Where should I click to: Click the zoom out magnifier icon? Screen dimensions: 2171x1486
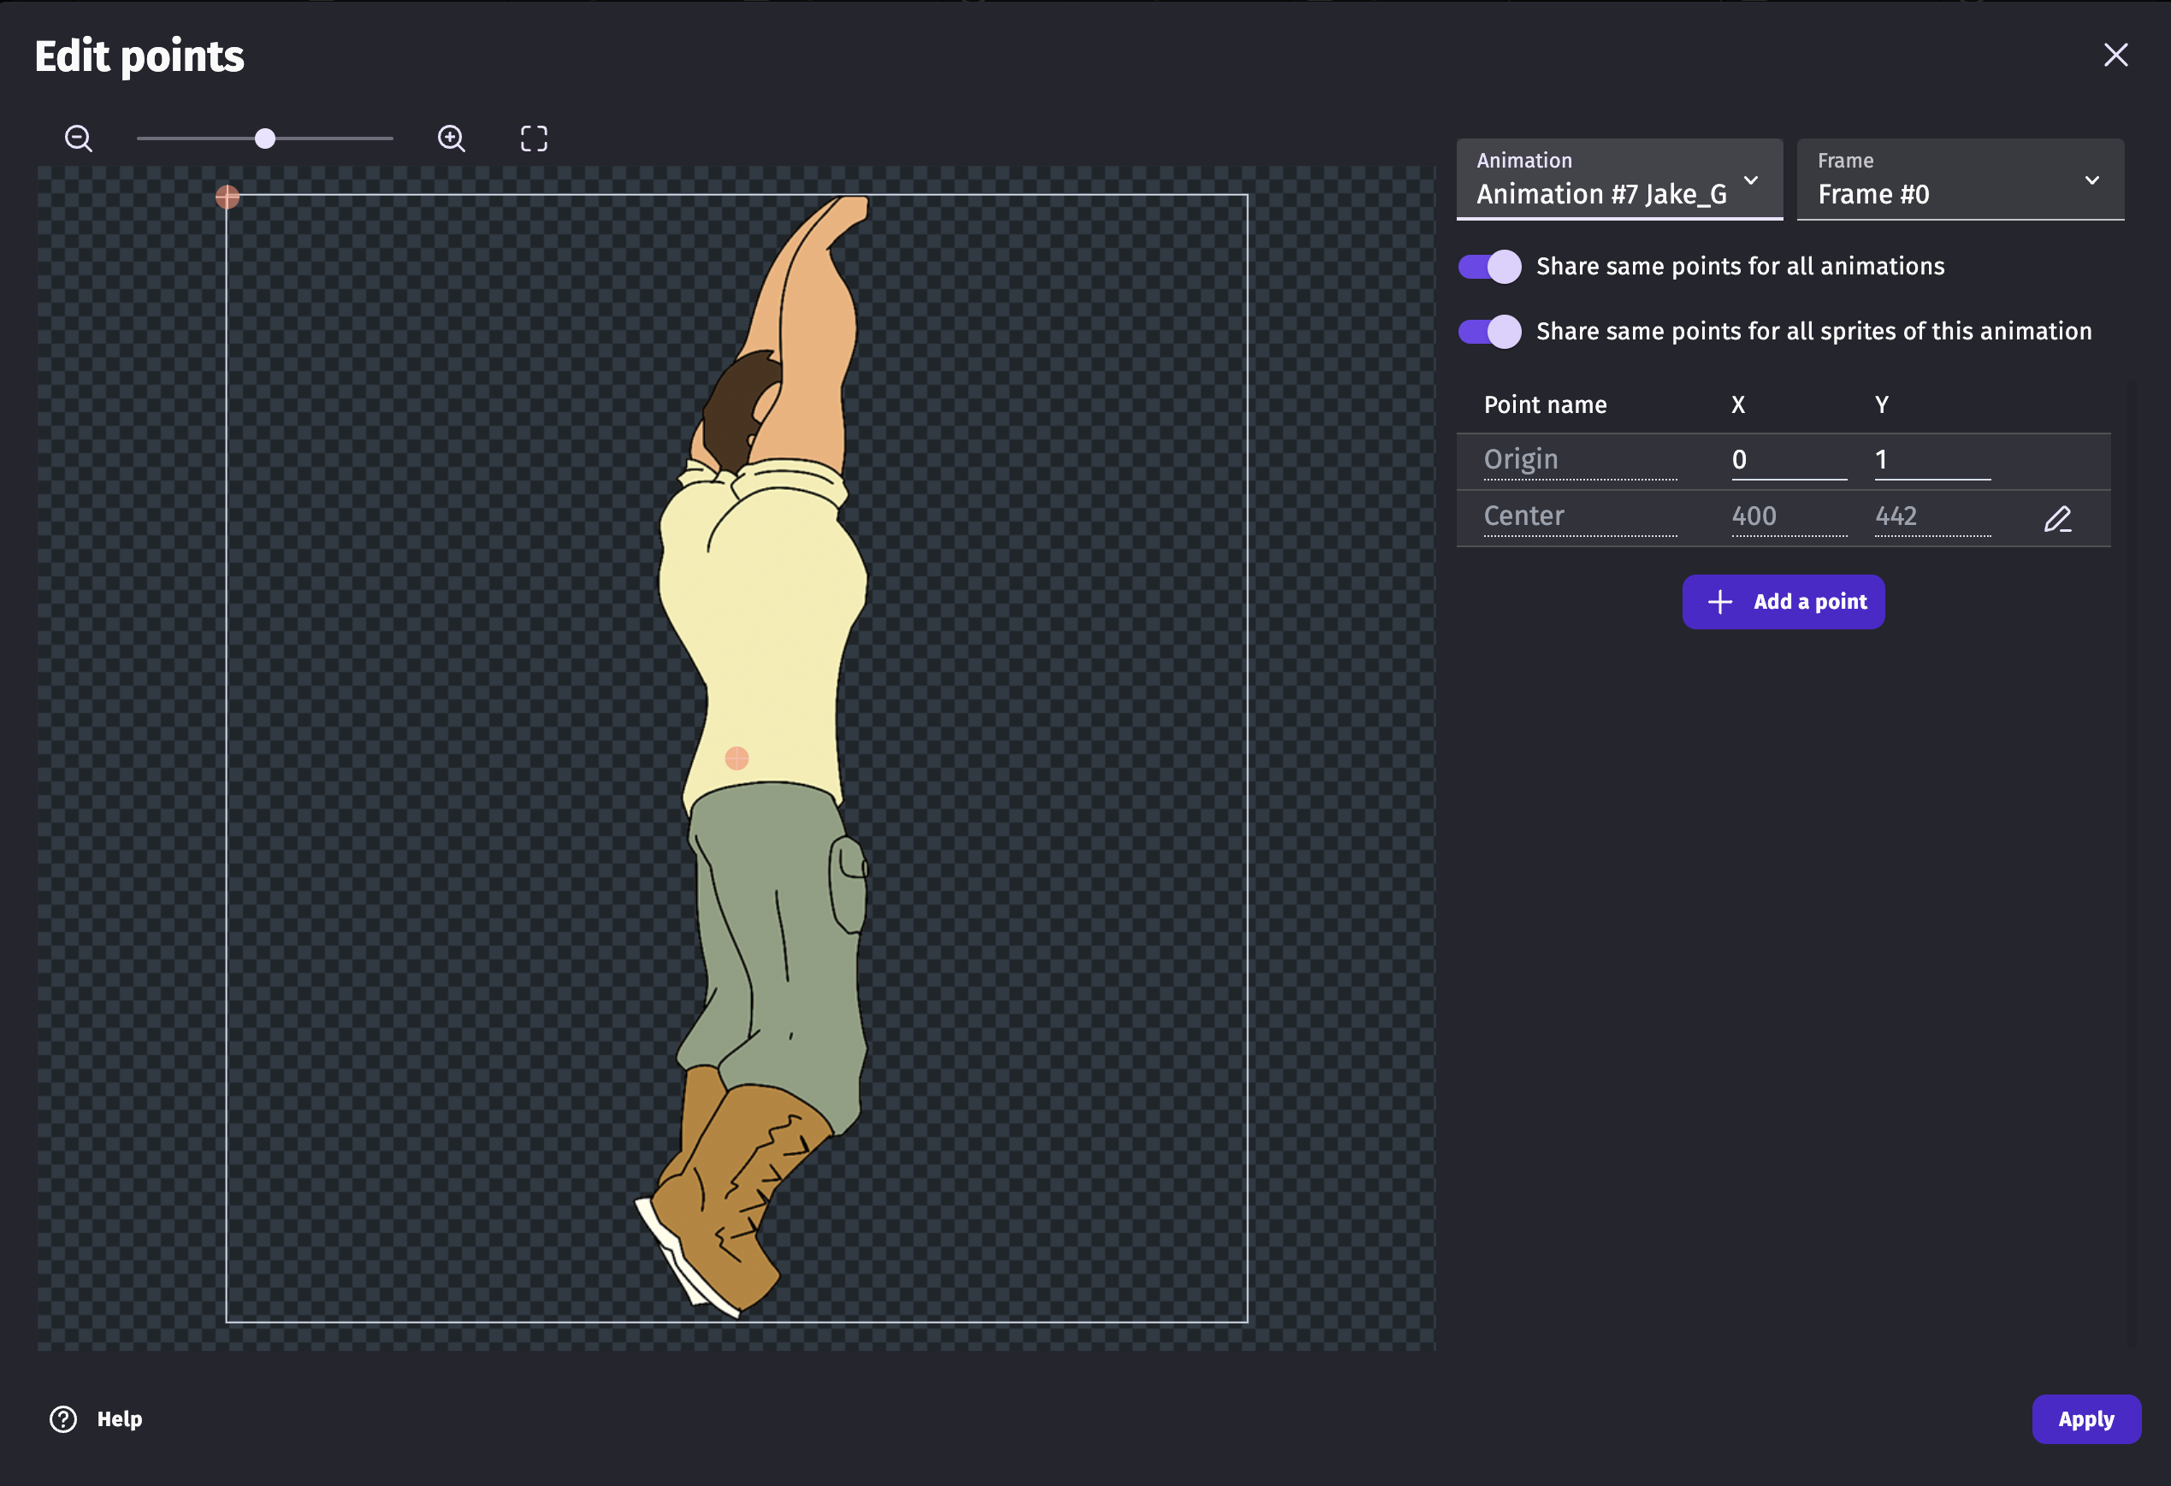pos(79,139)
